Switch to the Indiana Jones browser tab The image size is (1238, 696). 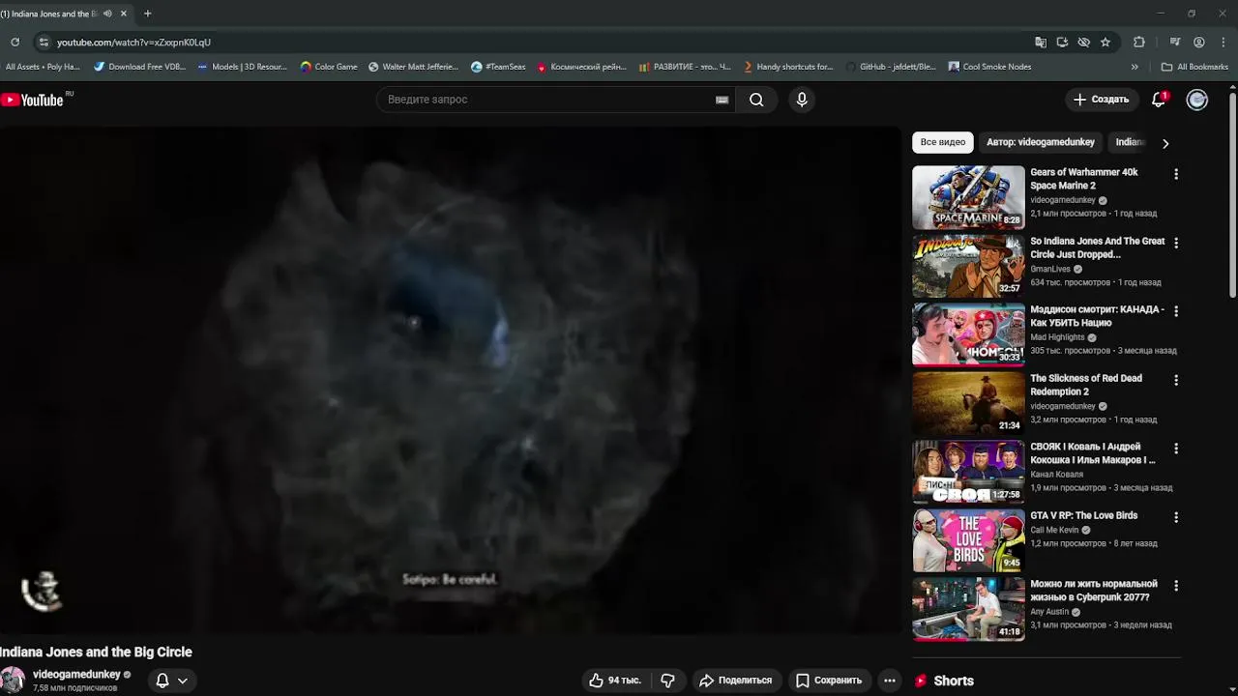(x=50, y=14)
